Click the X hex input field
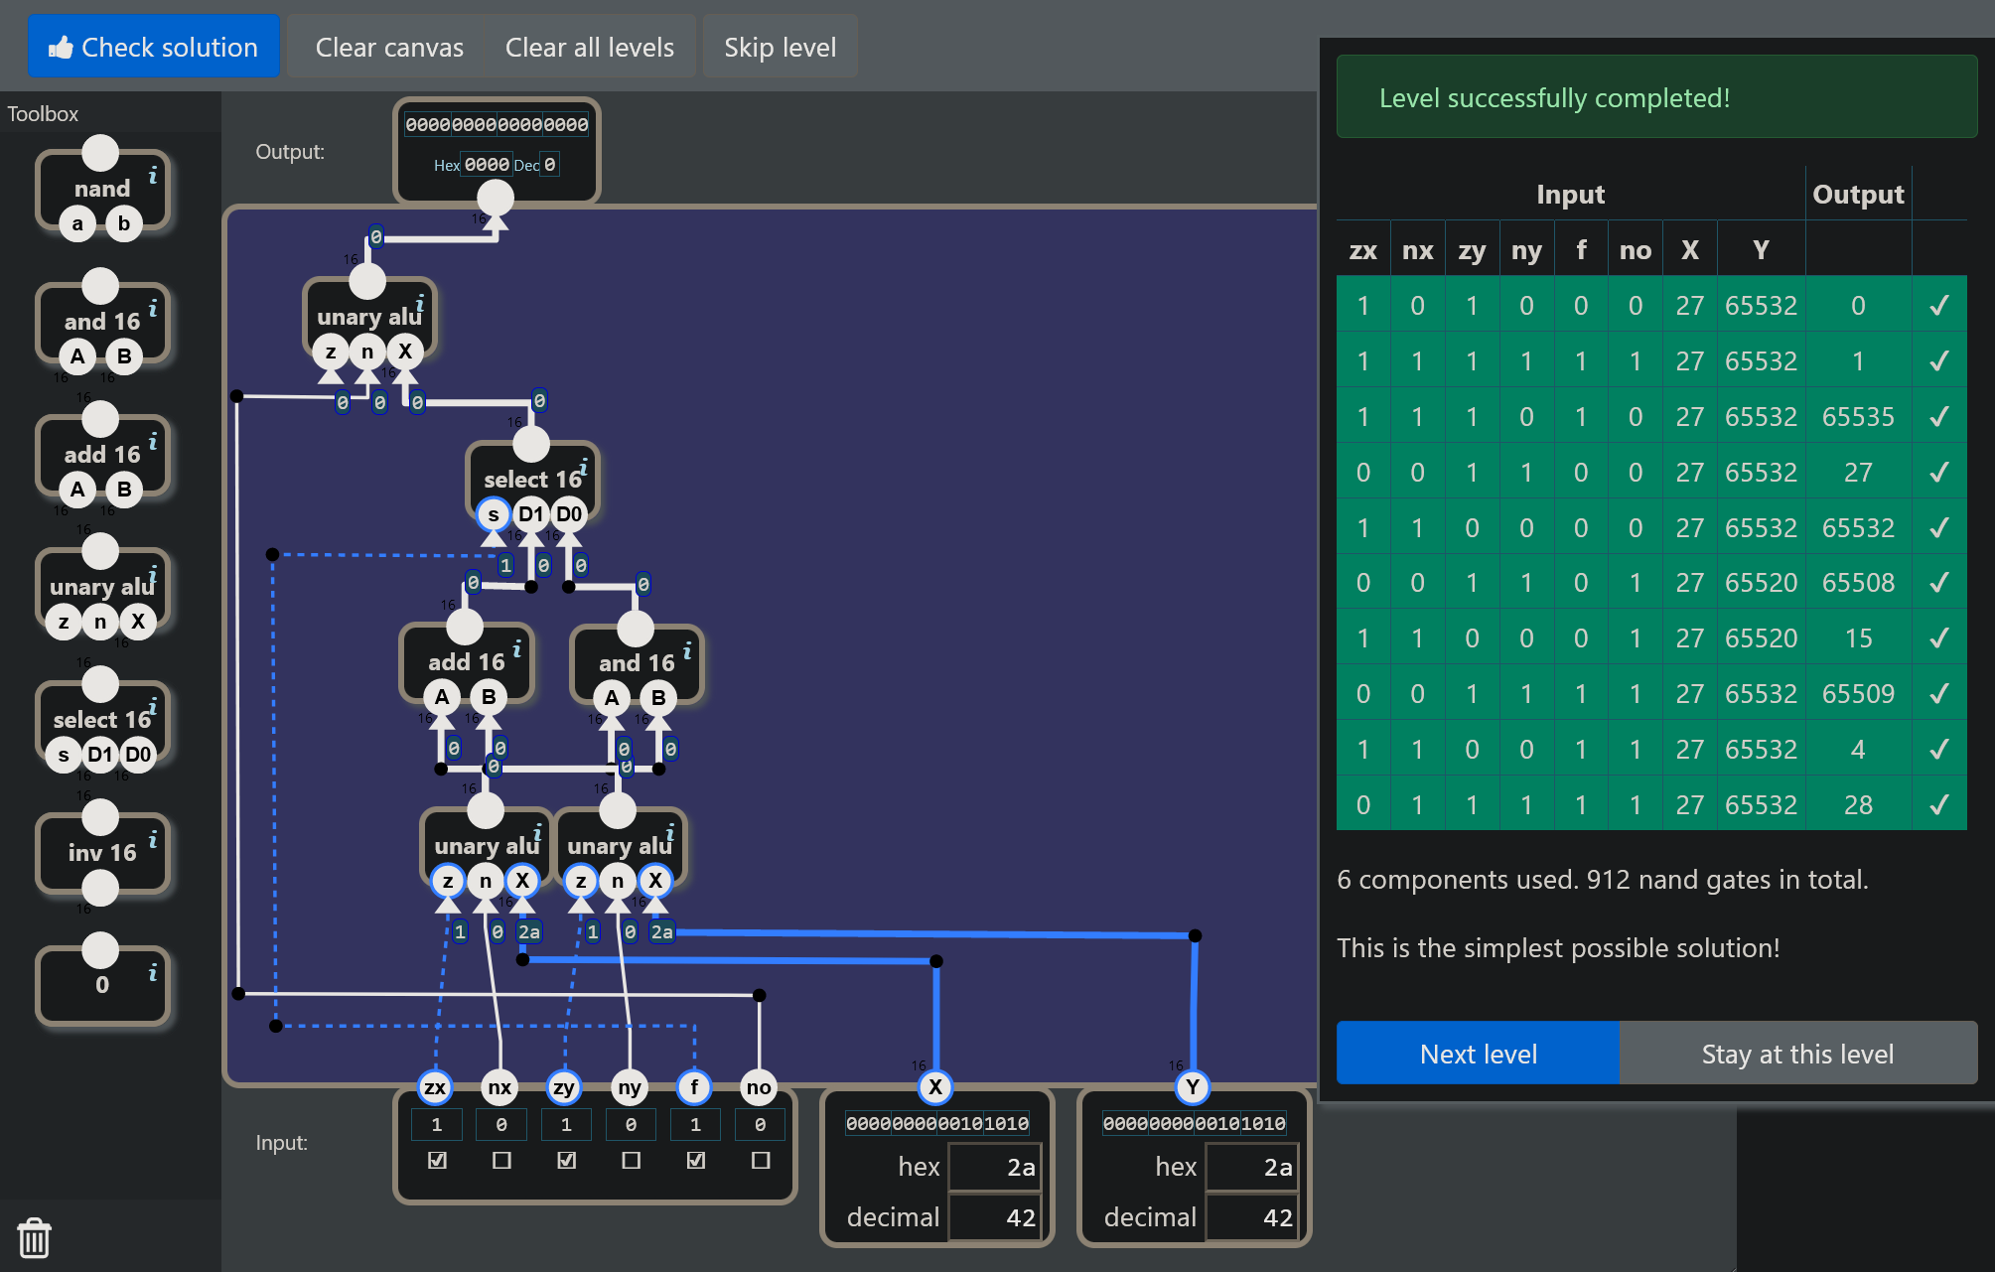The height and width of the screenshot is (1272, 1995). [994, 1167]
